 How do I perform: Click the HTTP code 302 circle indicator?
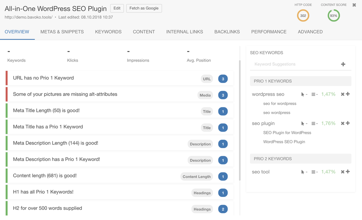(303, 15)
